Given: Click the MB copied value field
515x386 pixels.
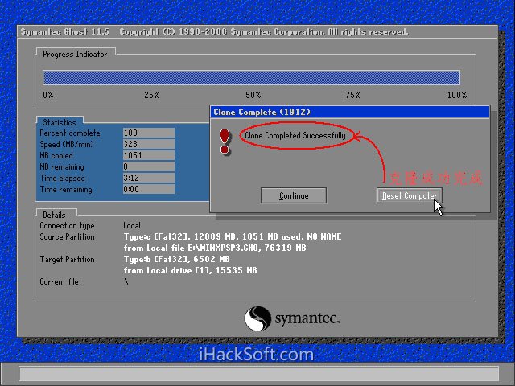Looking at the screenshot, I should coord(148,155).
